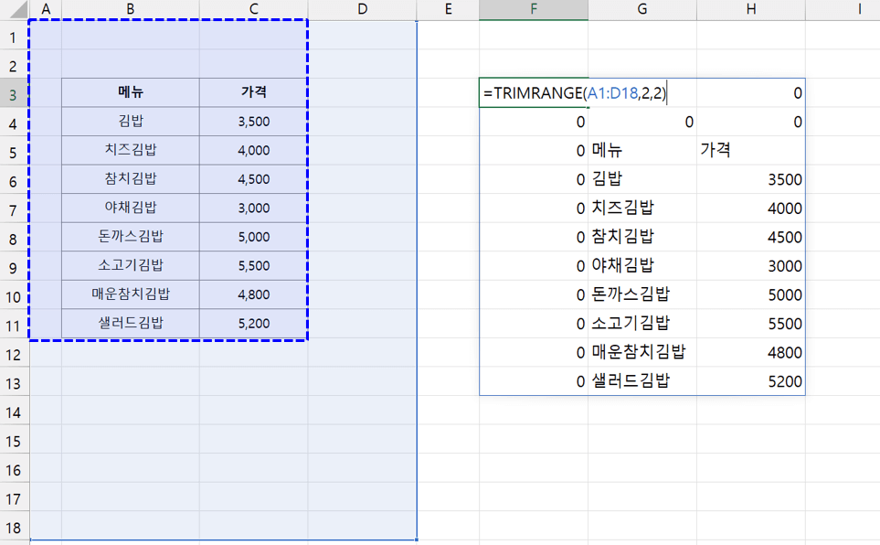880x545 pixels.
Task: Click the 매운참치김밥 cell in column B
Action: point(130,294)
